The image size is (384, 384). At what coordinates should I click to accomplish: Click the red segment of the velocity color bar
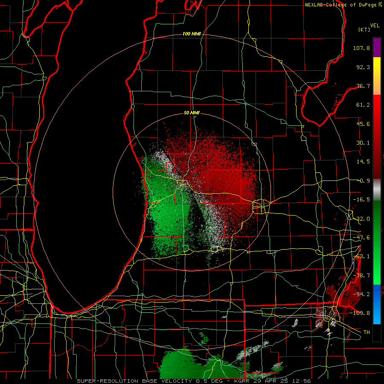pos(377,137)
